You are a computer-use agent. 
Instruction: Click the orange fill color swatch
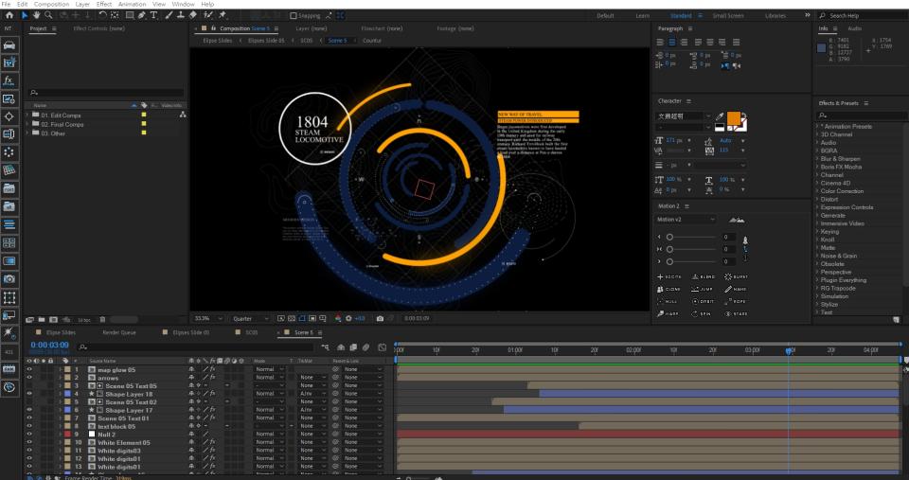733,117
